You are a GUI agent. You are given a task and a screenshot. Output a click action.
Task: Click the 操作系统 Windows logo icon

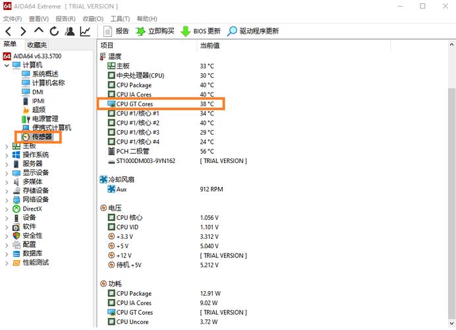click(16, 154)
